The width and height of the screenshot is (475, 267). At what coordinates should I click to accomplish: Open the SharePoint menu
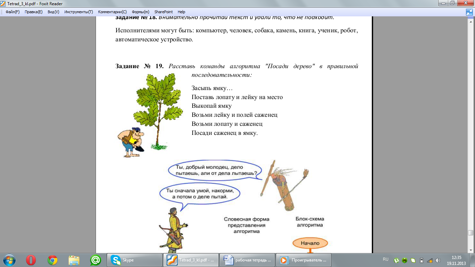click(163, 12)
